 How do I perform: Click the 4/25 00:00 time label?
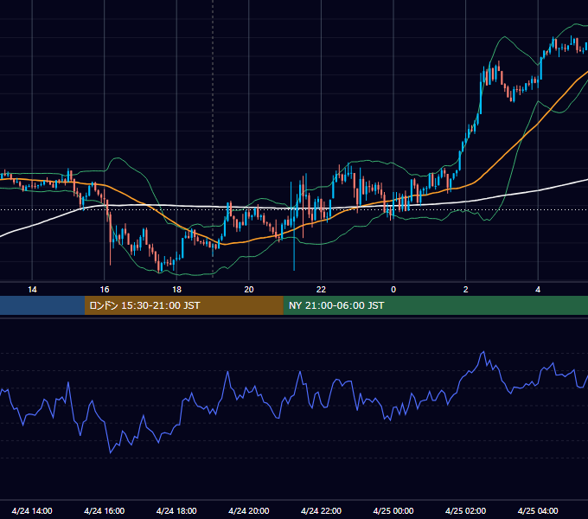coord(393,510)
